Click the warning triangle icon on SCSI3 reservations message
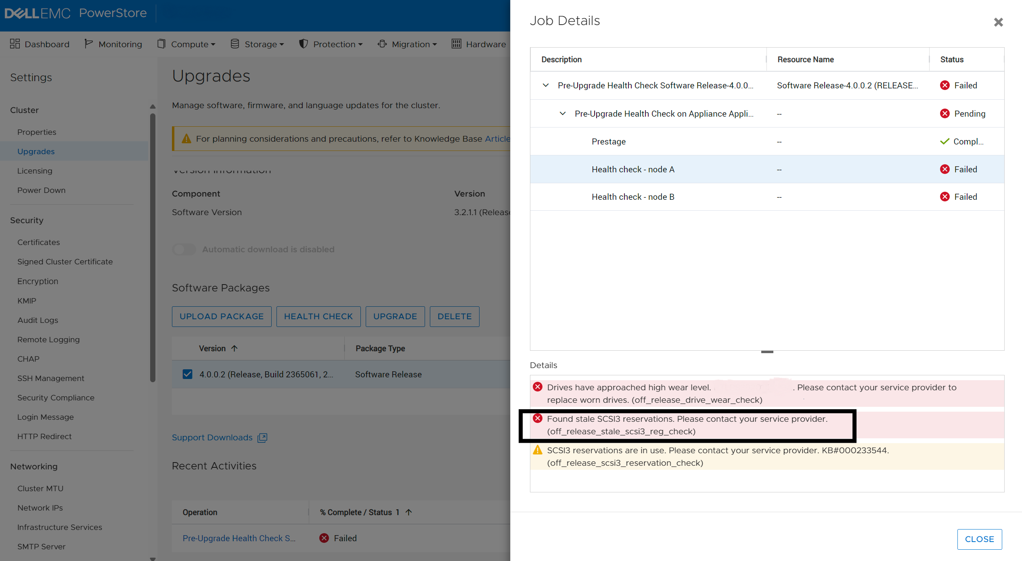 point(538,450)
